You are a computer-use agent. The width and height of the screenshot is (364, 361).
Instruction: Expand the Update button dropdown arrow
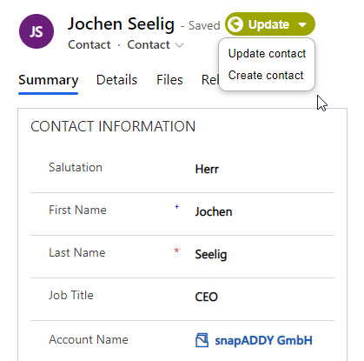302,24
